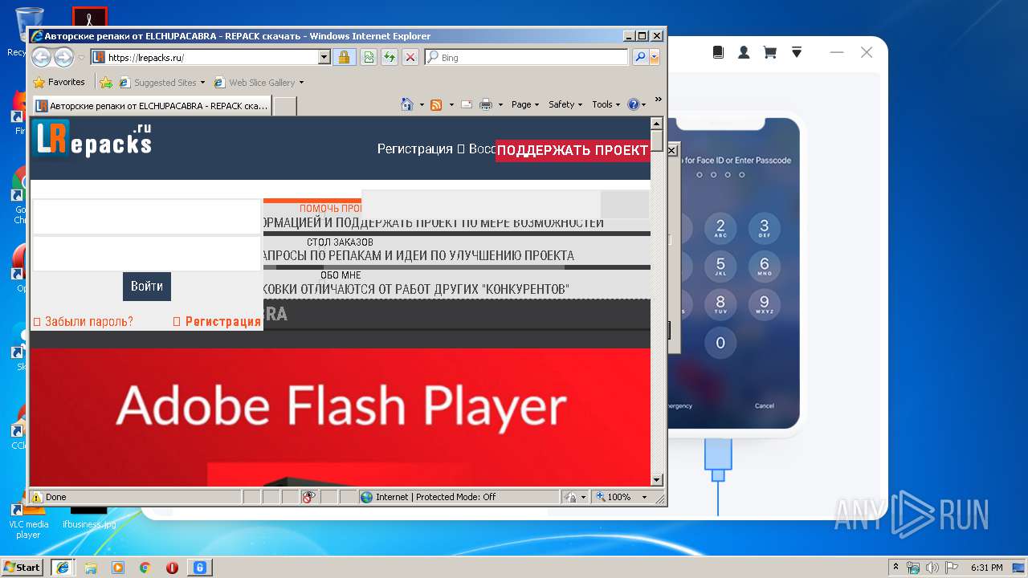Screen dimensions: 1028x578
Task: Click the СТОЛ ЗАКАЗОВ menu item
Action: [340, 242]
